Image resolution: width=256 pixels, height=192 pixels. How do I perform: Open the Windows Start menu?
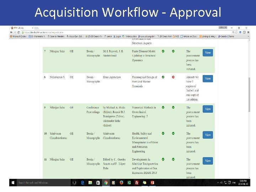(13, 182)
